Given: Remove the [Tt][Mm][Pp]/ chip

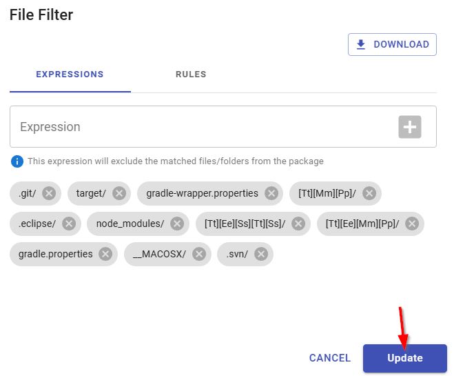Looking at the screenshot, I should [369, 193].
